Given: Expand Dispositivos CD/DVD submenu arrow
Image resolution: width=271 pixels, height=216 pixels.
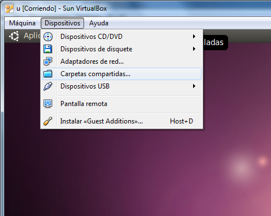Looking at the screenshot, I should (x=194, y=37).
